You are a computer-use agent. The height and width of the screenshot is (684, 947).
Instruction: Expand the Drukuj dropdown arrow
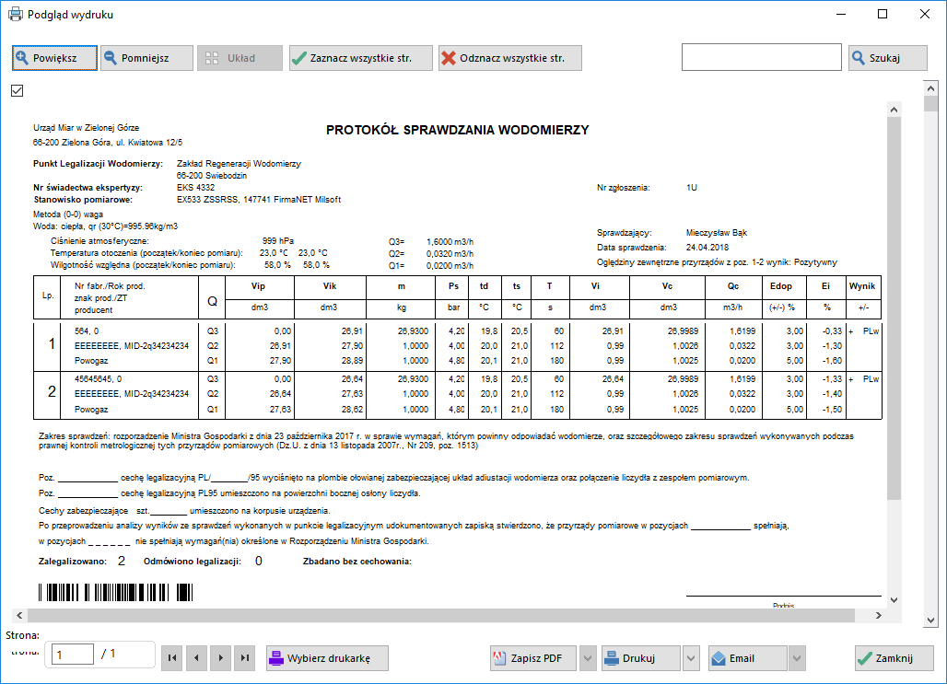pos(692,658)
